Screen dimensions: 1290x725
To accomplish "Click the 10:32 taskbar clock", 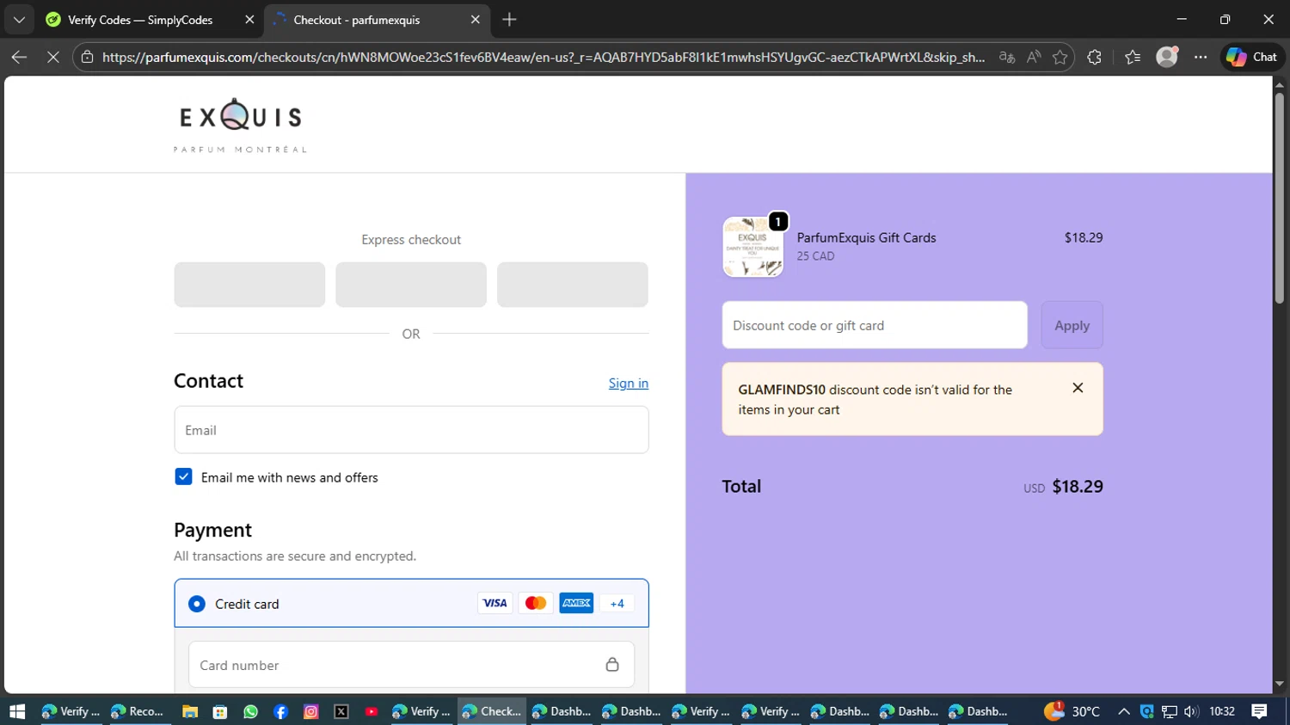I will pyautogui.click(x=1222, y=711).
